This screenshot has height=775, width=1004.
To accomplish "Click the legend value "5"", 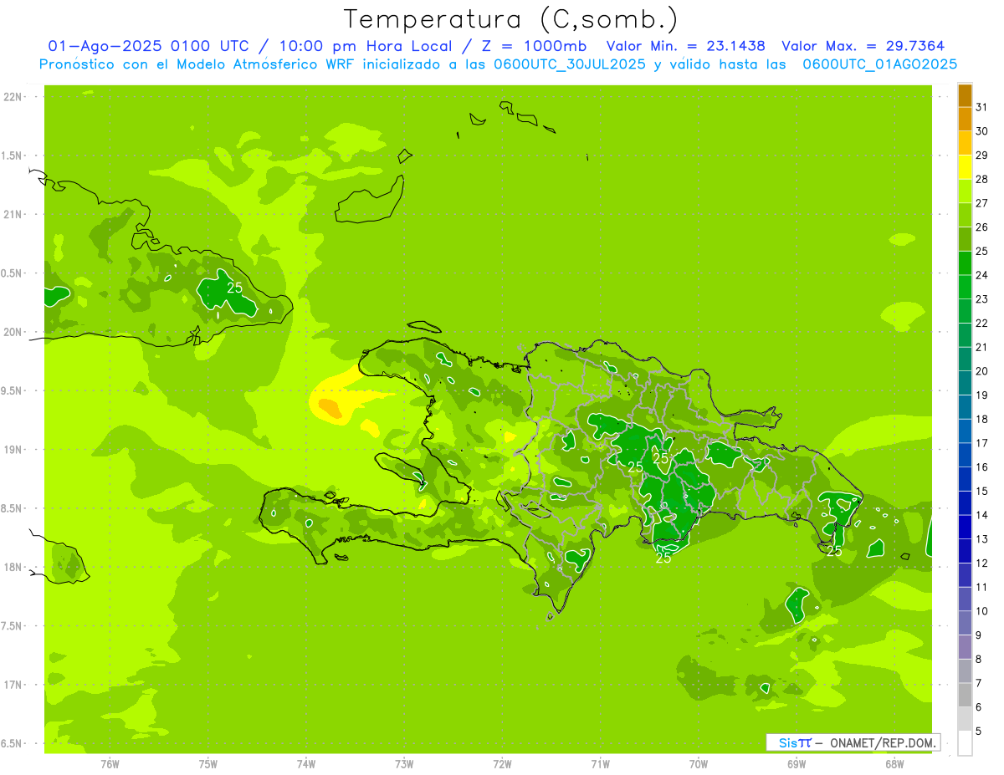I will [x=979, y=732].
